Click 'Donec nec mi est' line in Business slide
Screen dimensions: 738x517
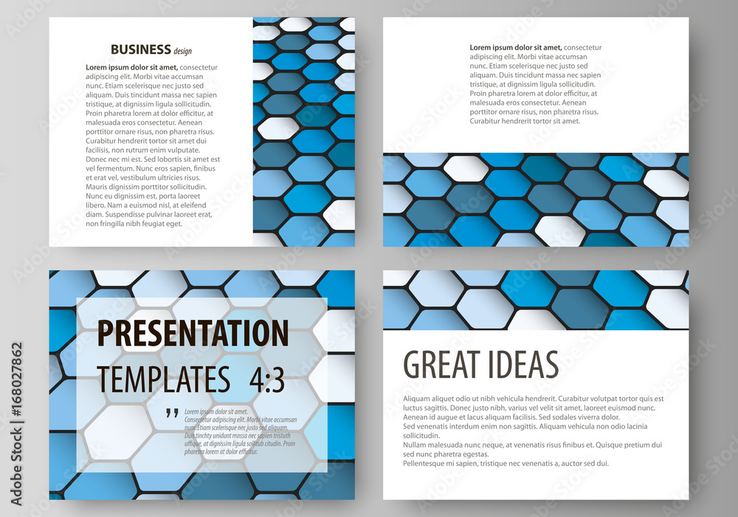click(153, 159)
